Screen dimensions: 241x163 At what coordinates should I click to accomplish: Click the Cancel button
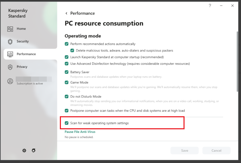click(x=216, y=150)
